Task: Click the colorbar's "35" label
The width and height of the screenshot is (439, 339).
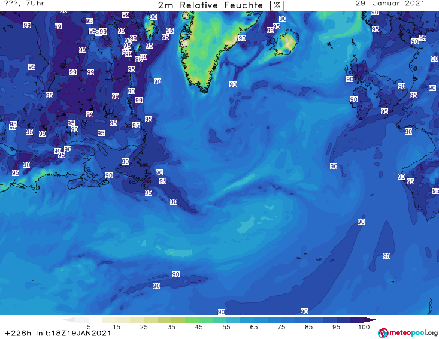Action: coord(171,327)
